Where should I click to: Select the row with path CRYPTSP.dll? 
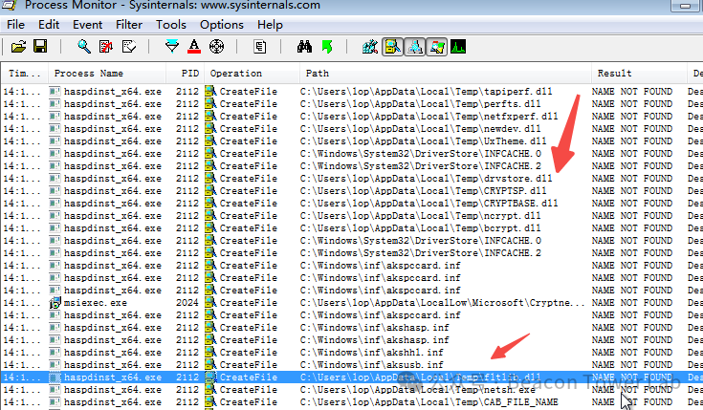point(352,191)
